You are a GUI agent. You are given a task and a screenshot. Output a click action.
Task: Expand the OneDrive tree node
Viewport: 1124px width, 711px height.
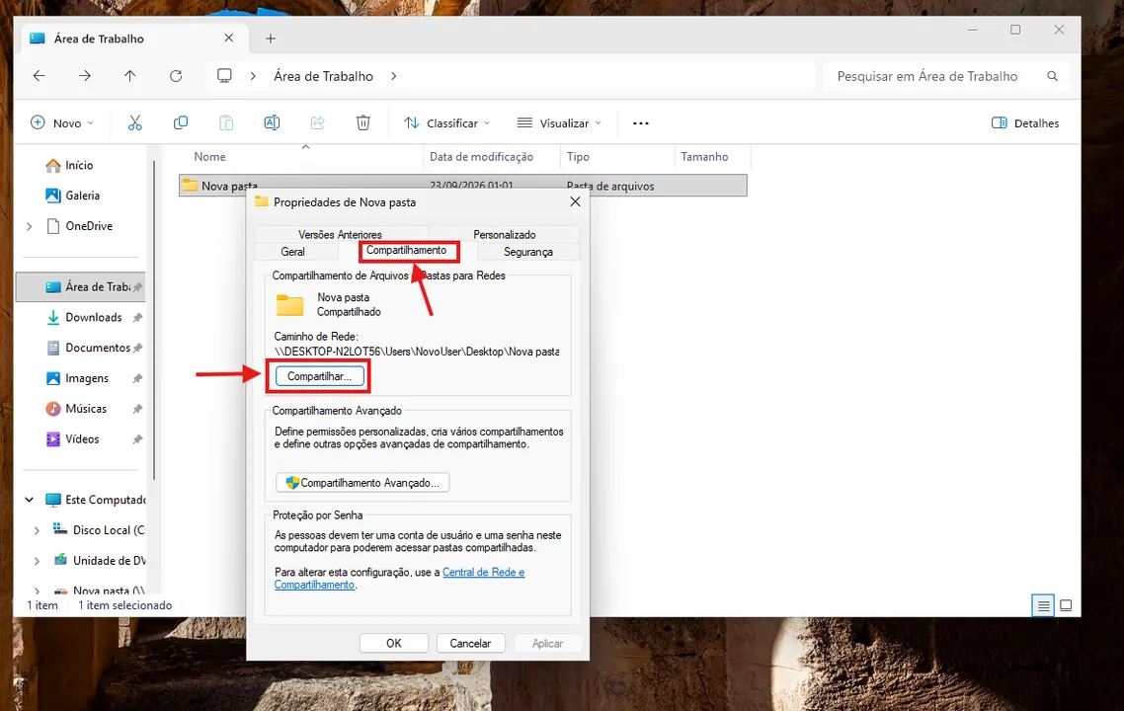29,226
